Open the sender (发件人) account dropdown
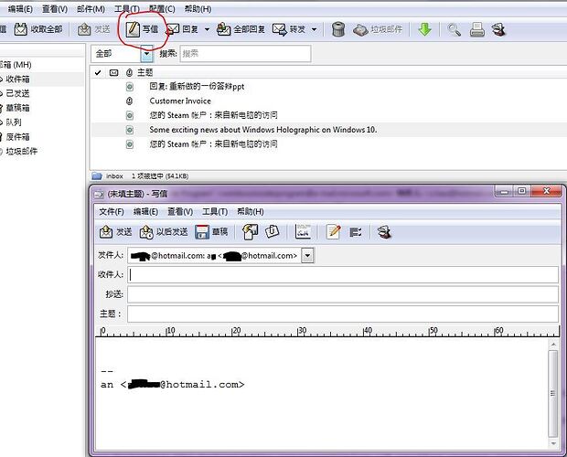Screen dimensions: 567x457 coord(307,255)
